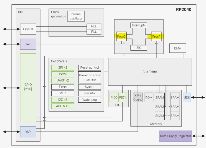Click the Reset control block
Image resolution: width=206 pixels, height=148 pixels.
[x=90, y=68]
